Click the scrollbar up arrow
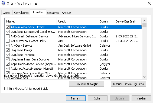Screen dimensions: 153x103 145,21
